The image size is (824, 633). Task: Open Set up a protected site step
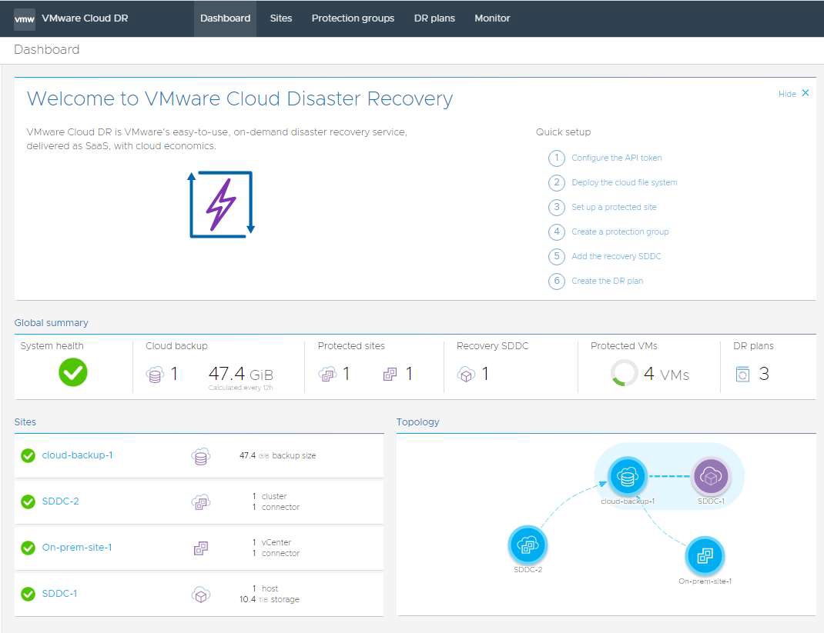(614, 208)
